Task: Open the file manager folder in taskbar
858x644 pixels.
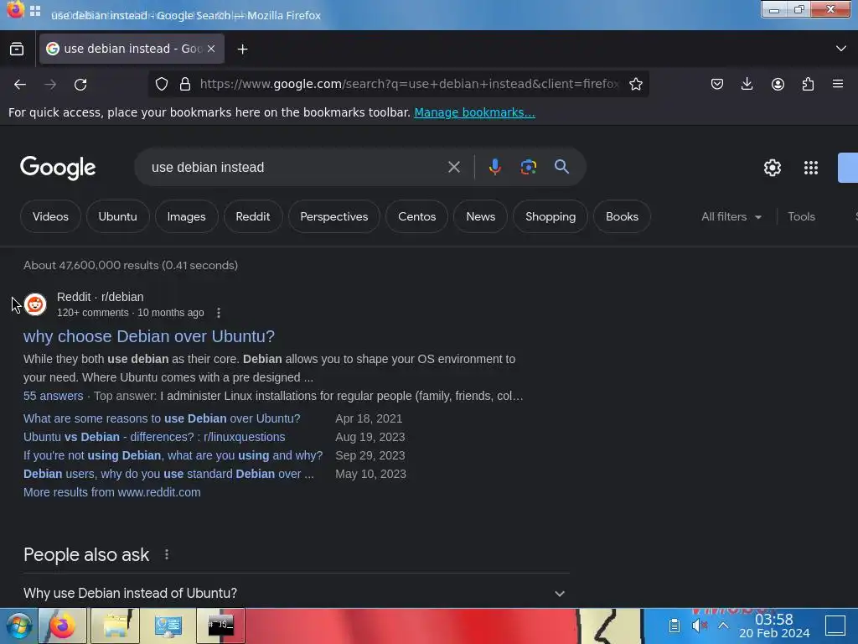Action: (116, 626)
